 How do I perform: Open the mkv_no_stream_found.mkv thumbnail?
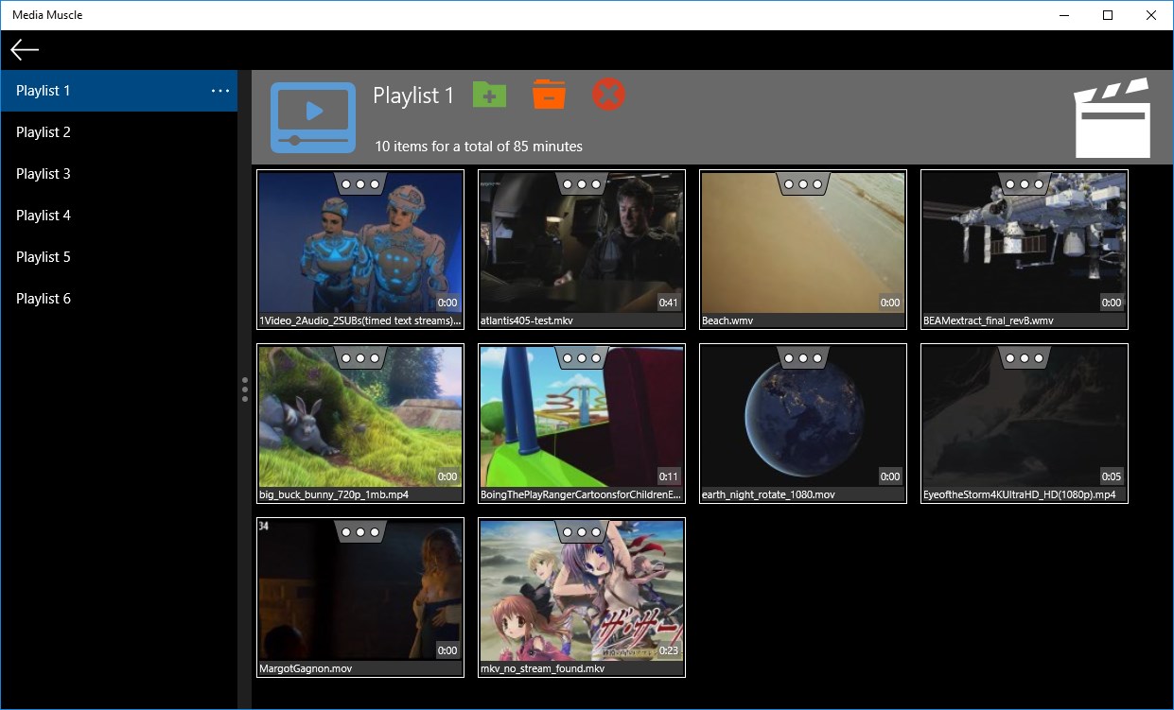[x=582, y=597]
